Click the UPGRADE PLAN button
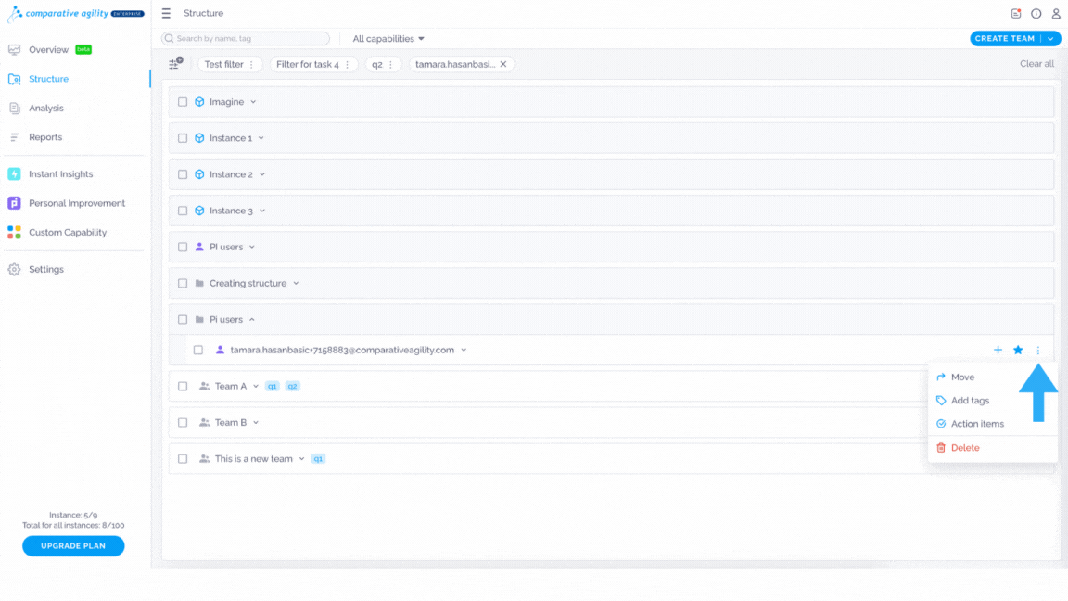This screenshot has height=601, width=1068. (73, 545)
